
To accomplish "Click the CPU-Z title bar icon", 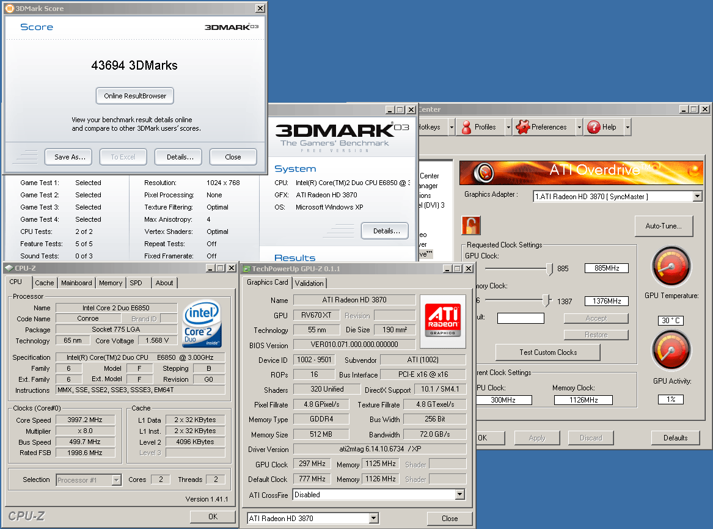I will [9, 268].
